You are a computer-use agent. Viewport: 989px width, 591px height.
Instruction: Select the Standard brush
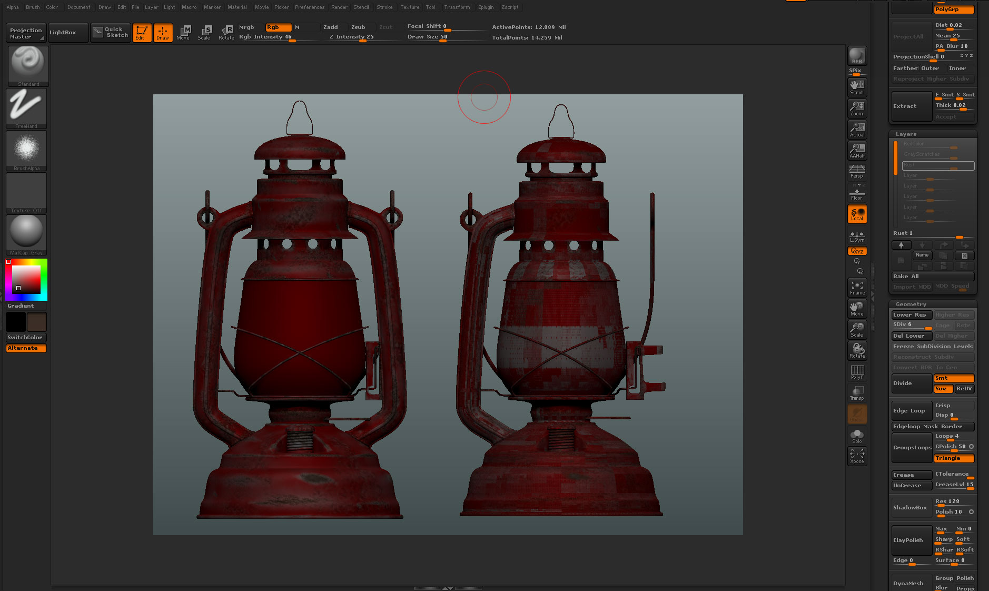tap(26, 63)
